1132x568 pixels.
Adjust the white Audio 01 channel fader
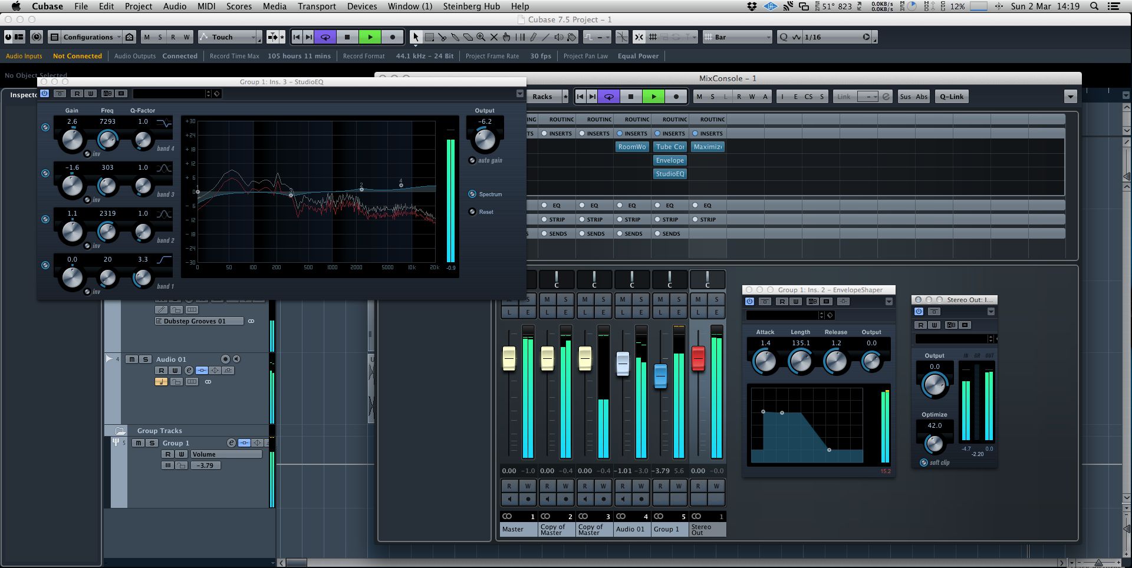(x=623, y=363)
